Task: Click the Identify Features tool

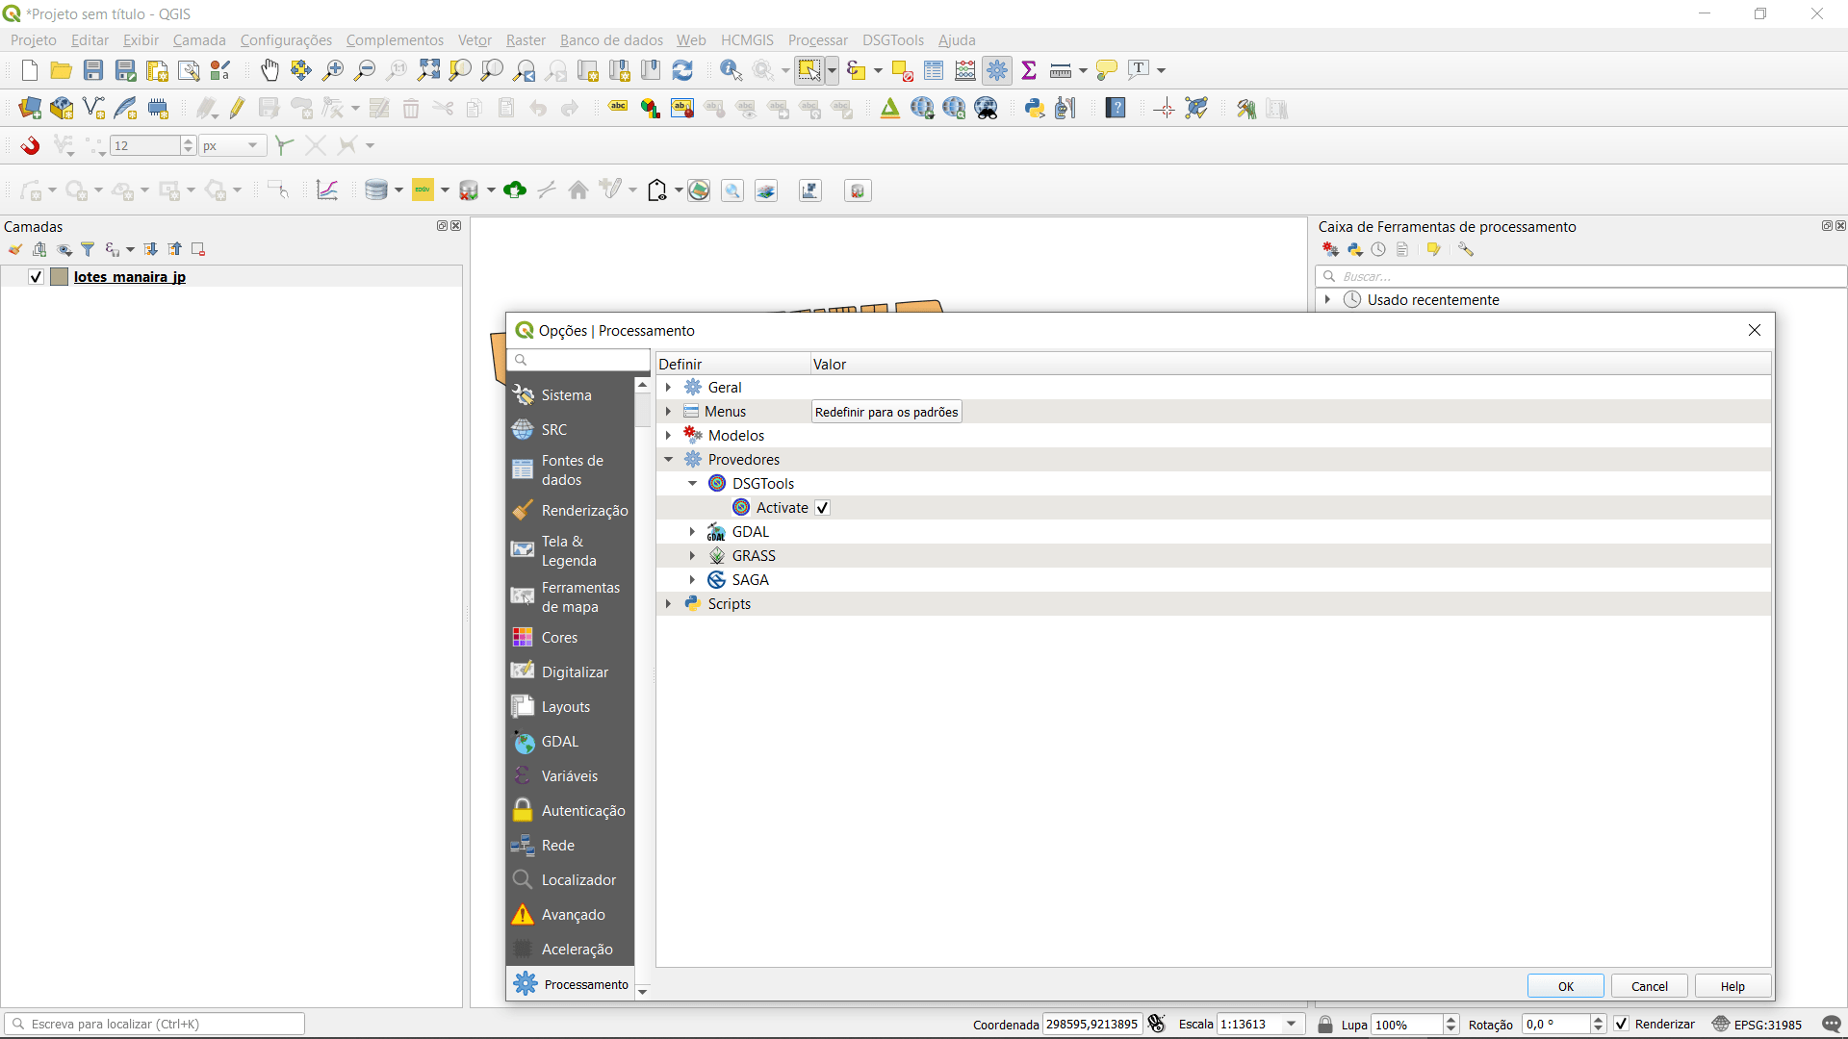Action: [x=731, y=70]
